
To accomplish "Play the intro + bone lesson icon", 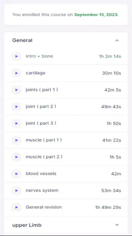I will (x=16, y=56).
